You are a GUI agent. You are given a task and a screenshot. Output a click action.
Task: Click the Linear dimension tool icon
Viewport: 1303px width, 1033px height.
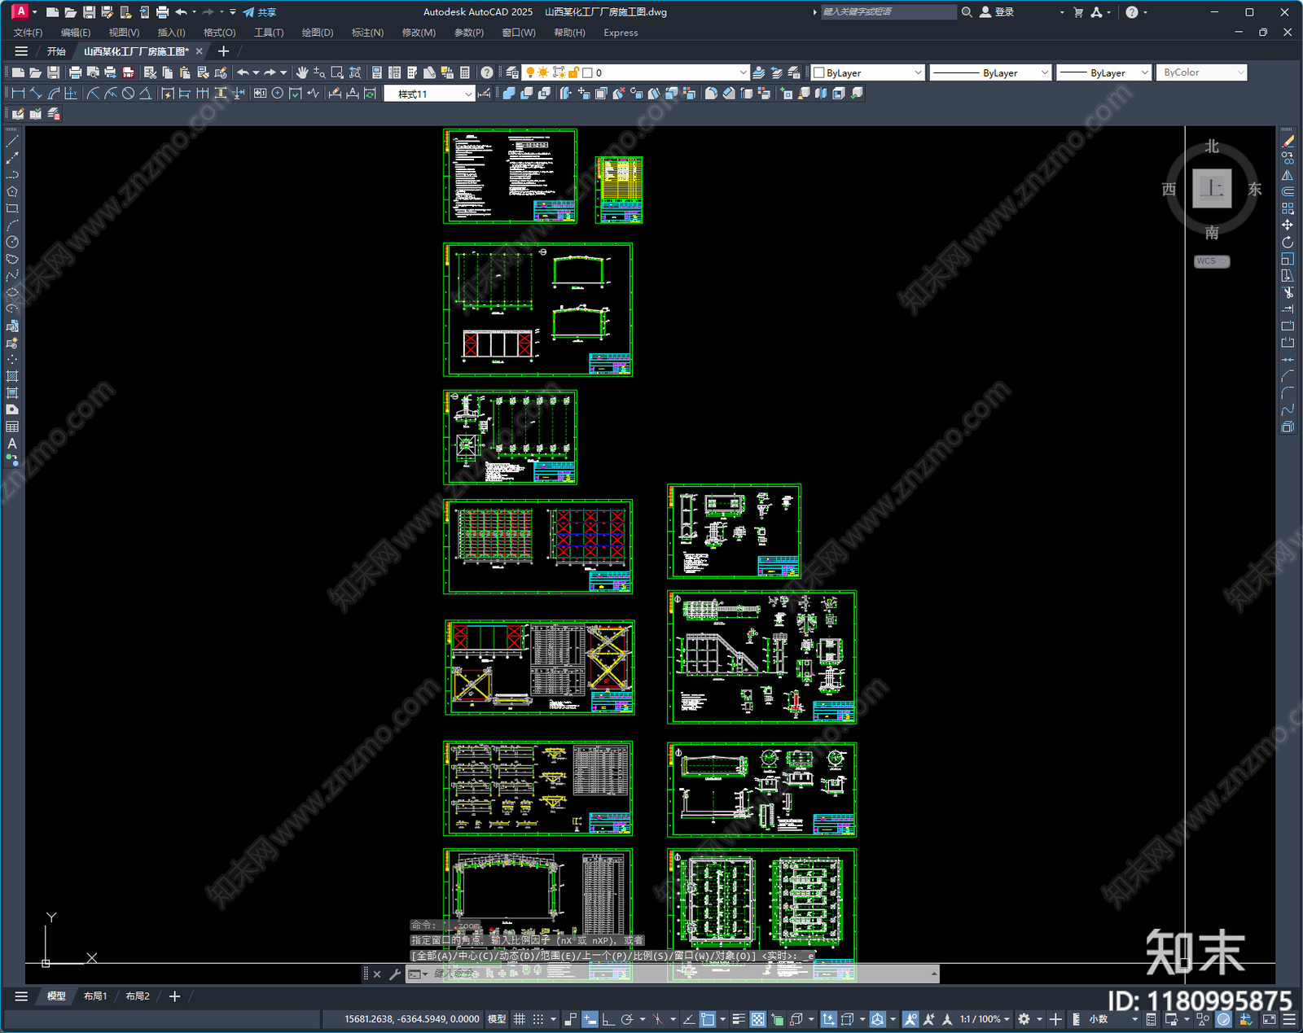pyautogui.click(x=18, y=94)
